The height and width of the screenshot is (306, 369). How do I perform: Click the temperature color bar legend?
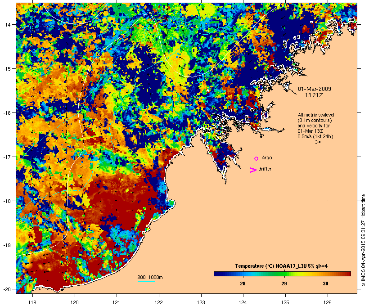point(282,274)
